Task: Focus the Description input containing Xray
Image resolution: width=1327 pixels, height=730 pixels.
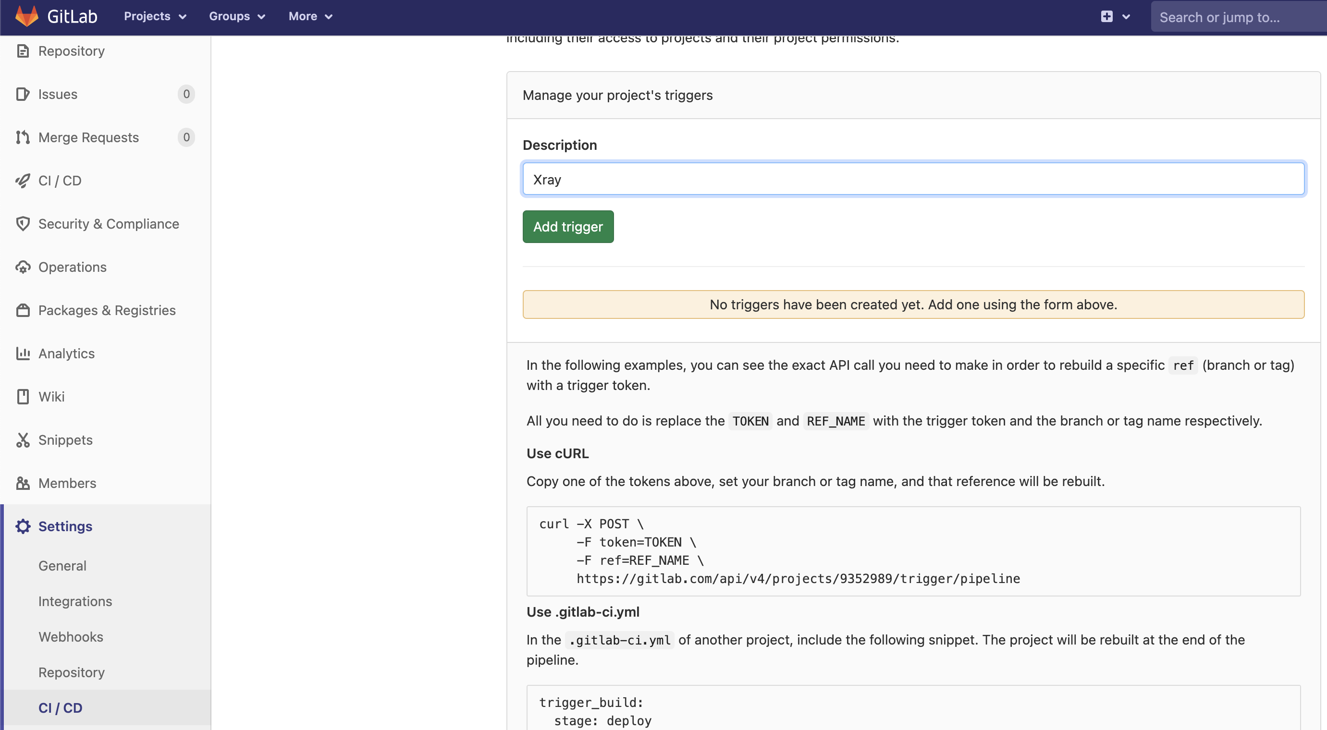Action: (913, 179)
